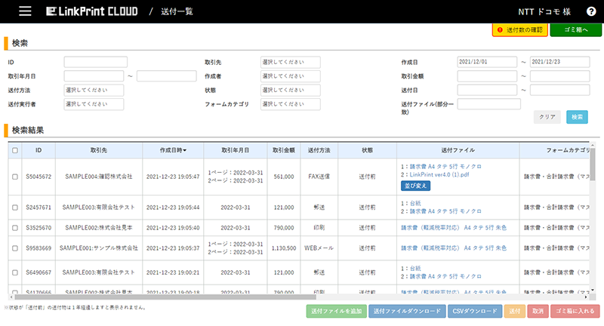Click the クリア button
The height and width of the screenshot is (326, 604).
pyautogui.click(x=547, y=117)
